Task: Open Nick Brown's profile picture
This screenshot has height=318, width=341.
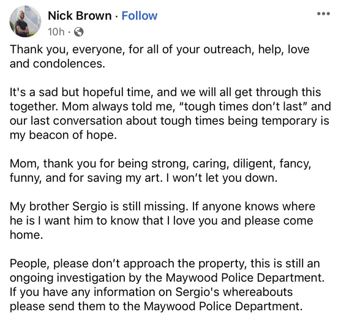Action: [25, 21]
